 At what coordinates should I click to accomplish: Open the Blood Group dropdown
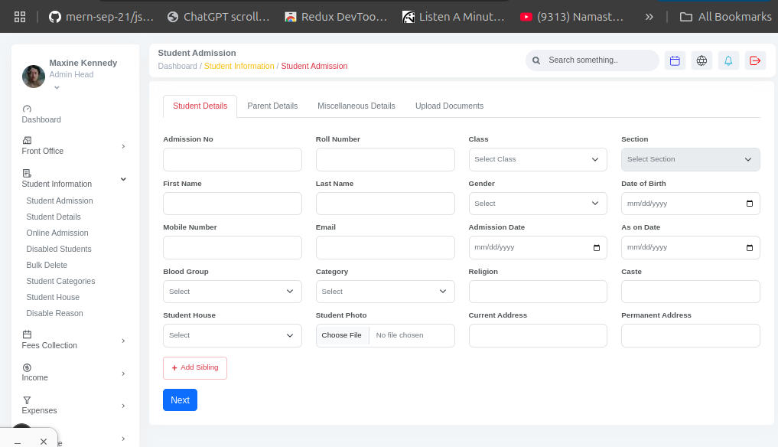[232, 292]
